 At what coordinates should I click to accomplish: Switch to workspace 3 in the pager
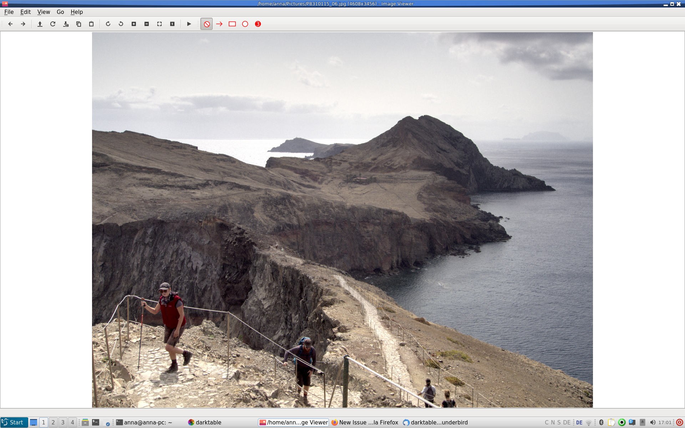(x=62, y=422)
